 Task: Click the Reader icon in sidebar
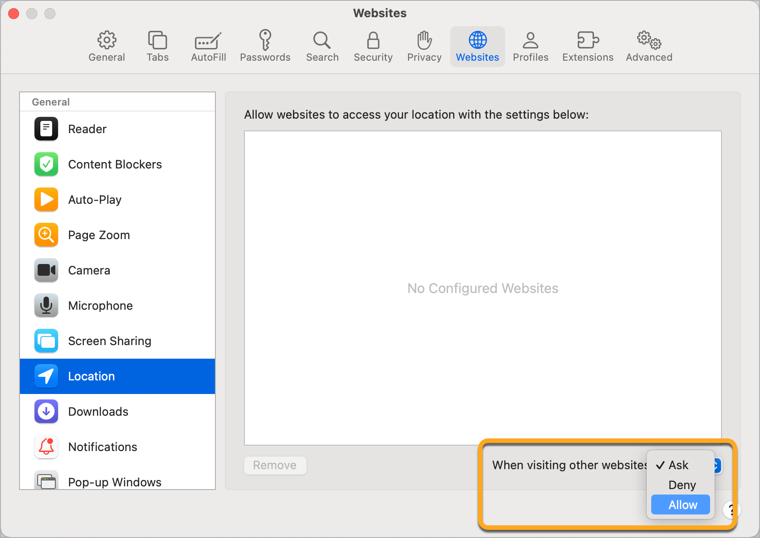click(x=46, y=129)
